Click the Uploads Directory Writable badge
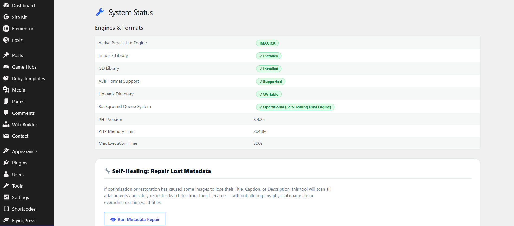Image resolution: width=514 pixels, height=226 pixels. [269, 94]
